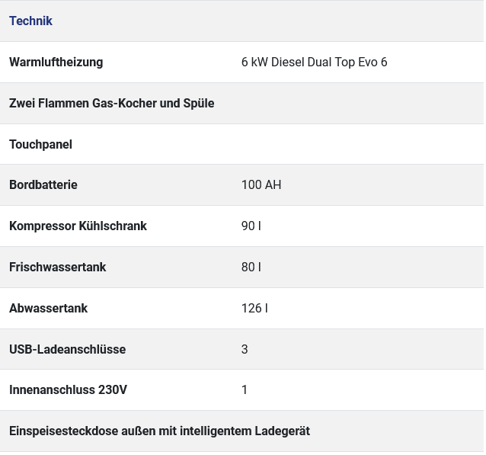Select the Kompressor Kühlschrank label

tap(78, 226)
